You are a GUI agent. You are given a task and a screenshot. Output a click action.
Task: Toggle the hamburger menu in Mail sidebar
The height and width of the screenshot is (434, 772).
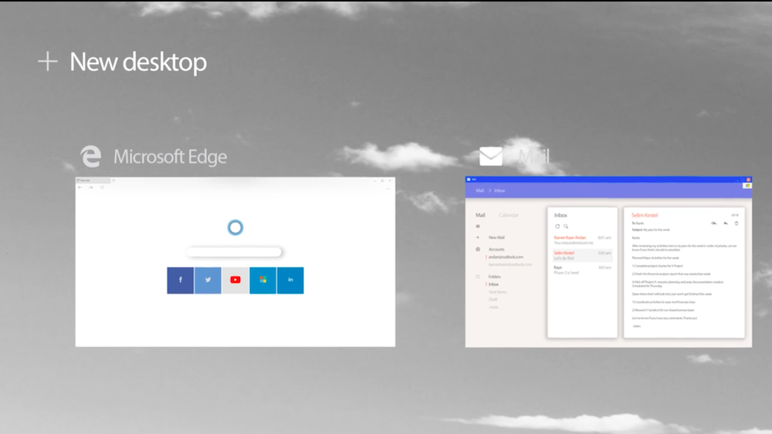[478, 227]
